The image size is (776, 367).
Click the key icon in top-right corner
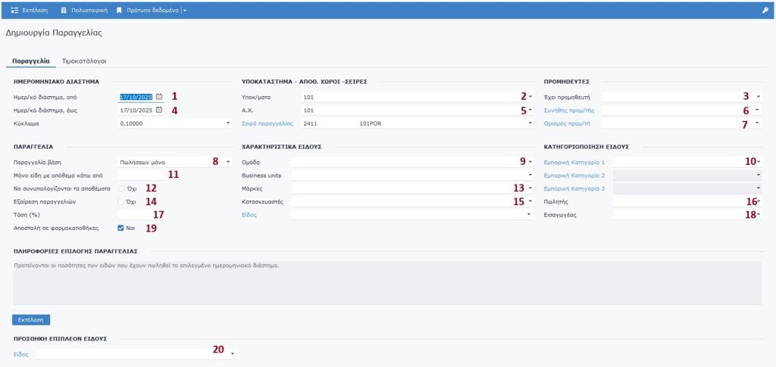pos(765,11)
